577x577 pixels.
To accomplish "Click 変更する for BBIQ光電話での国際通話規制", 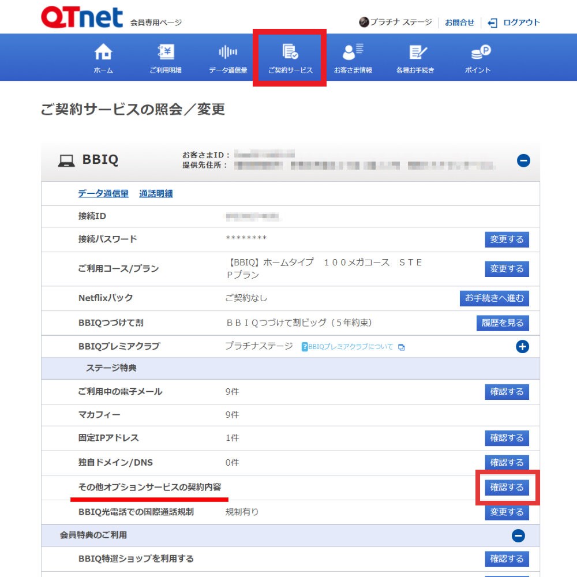I will tap(507, 512).
